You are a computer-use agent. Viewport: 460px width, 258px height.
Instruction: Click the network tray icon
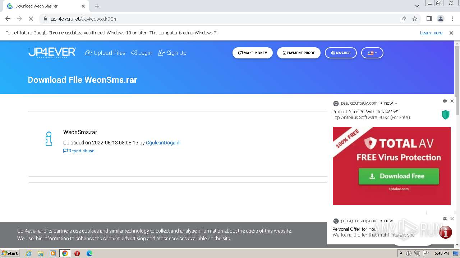coord(417,253)
